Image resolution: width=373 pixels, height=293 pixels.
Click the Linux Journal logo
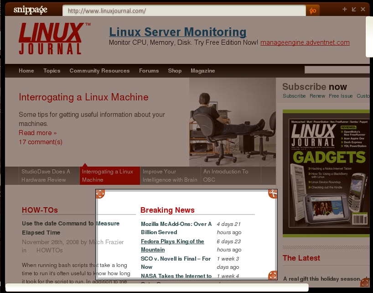[51, 39]
